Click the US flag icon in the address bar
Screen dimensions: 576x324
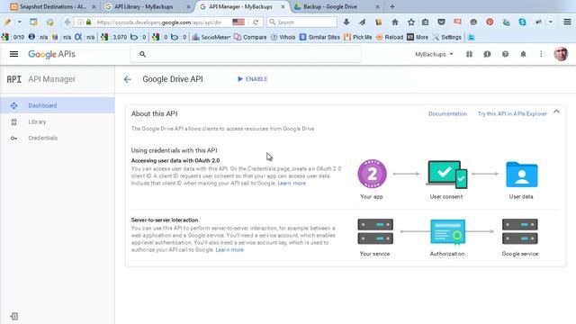point(238,22)
